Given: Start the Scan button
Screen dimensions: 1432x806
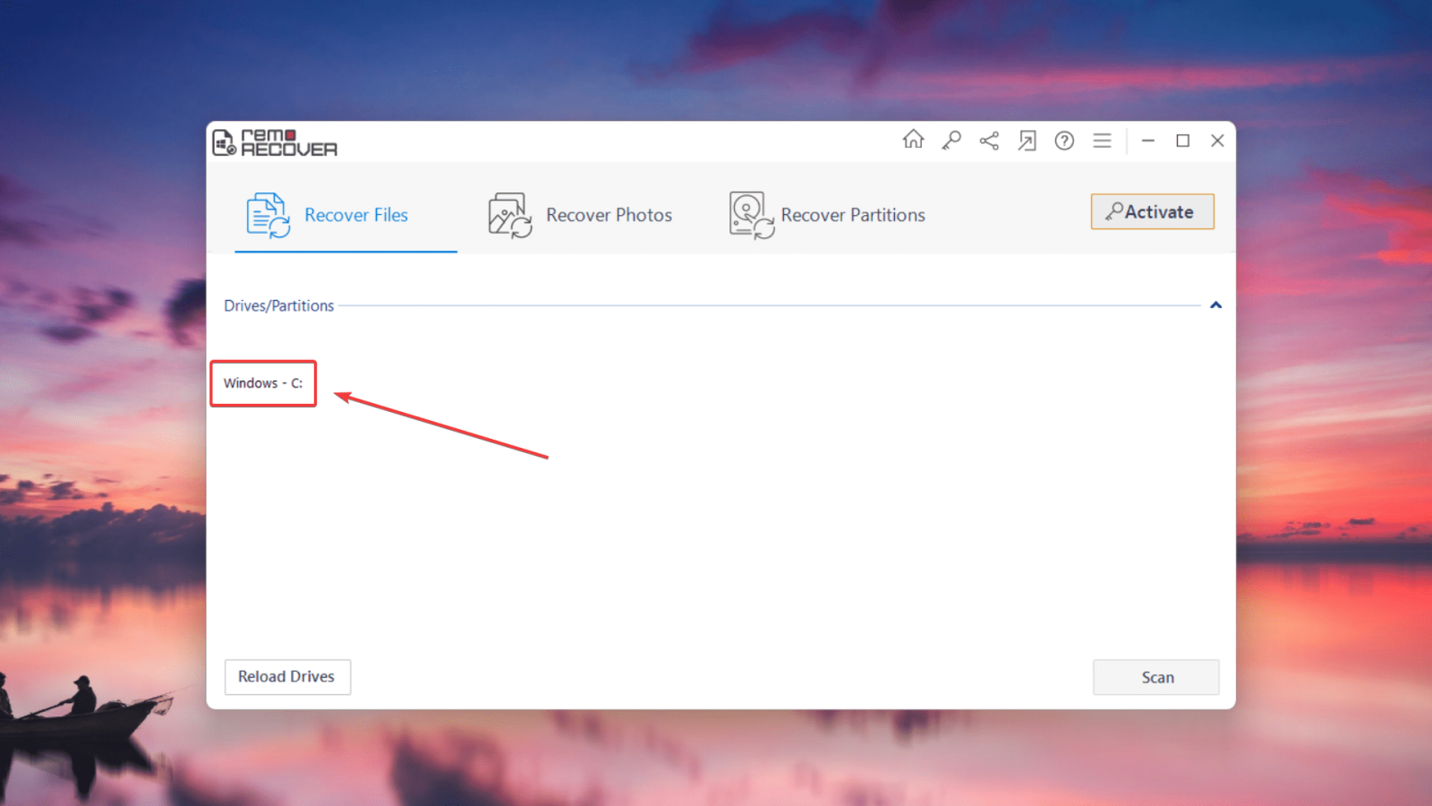Looking at the screenshot, I should click(1155, 677).
